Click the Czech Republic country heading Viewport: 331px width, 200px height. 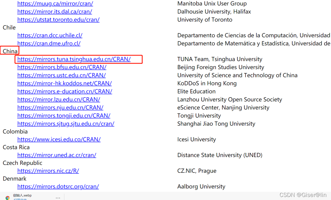(22, 163)
